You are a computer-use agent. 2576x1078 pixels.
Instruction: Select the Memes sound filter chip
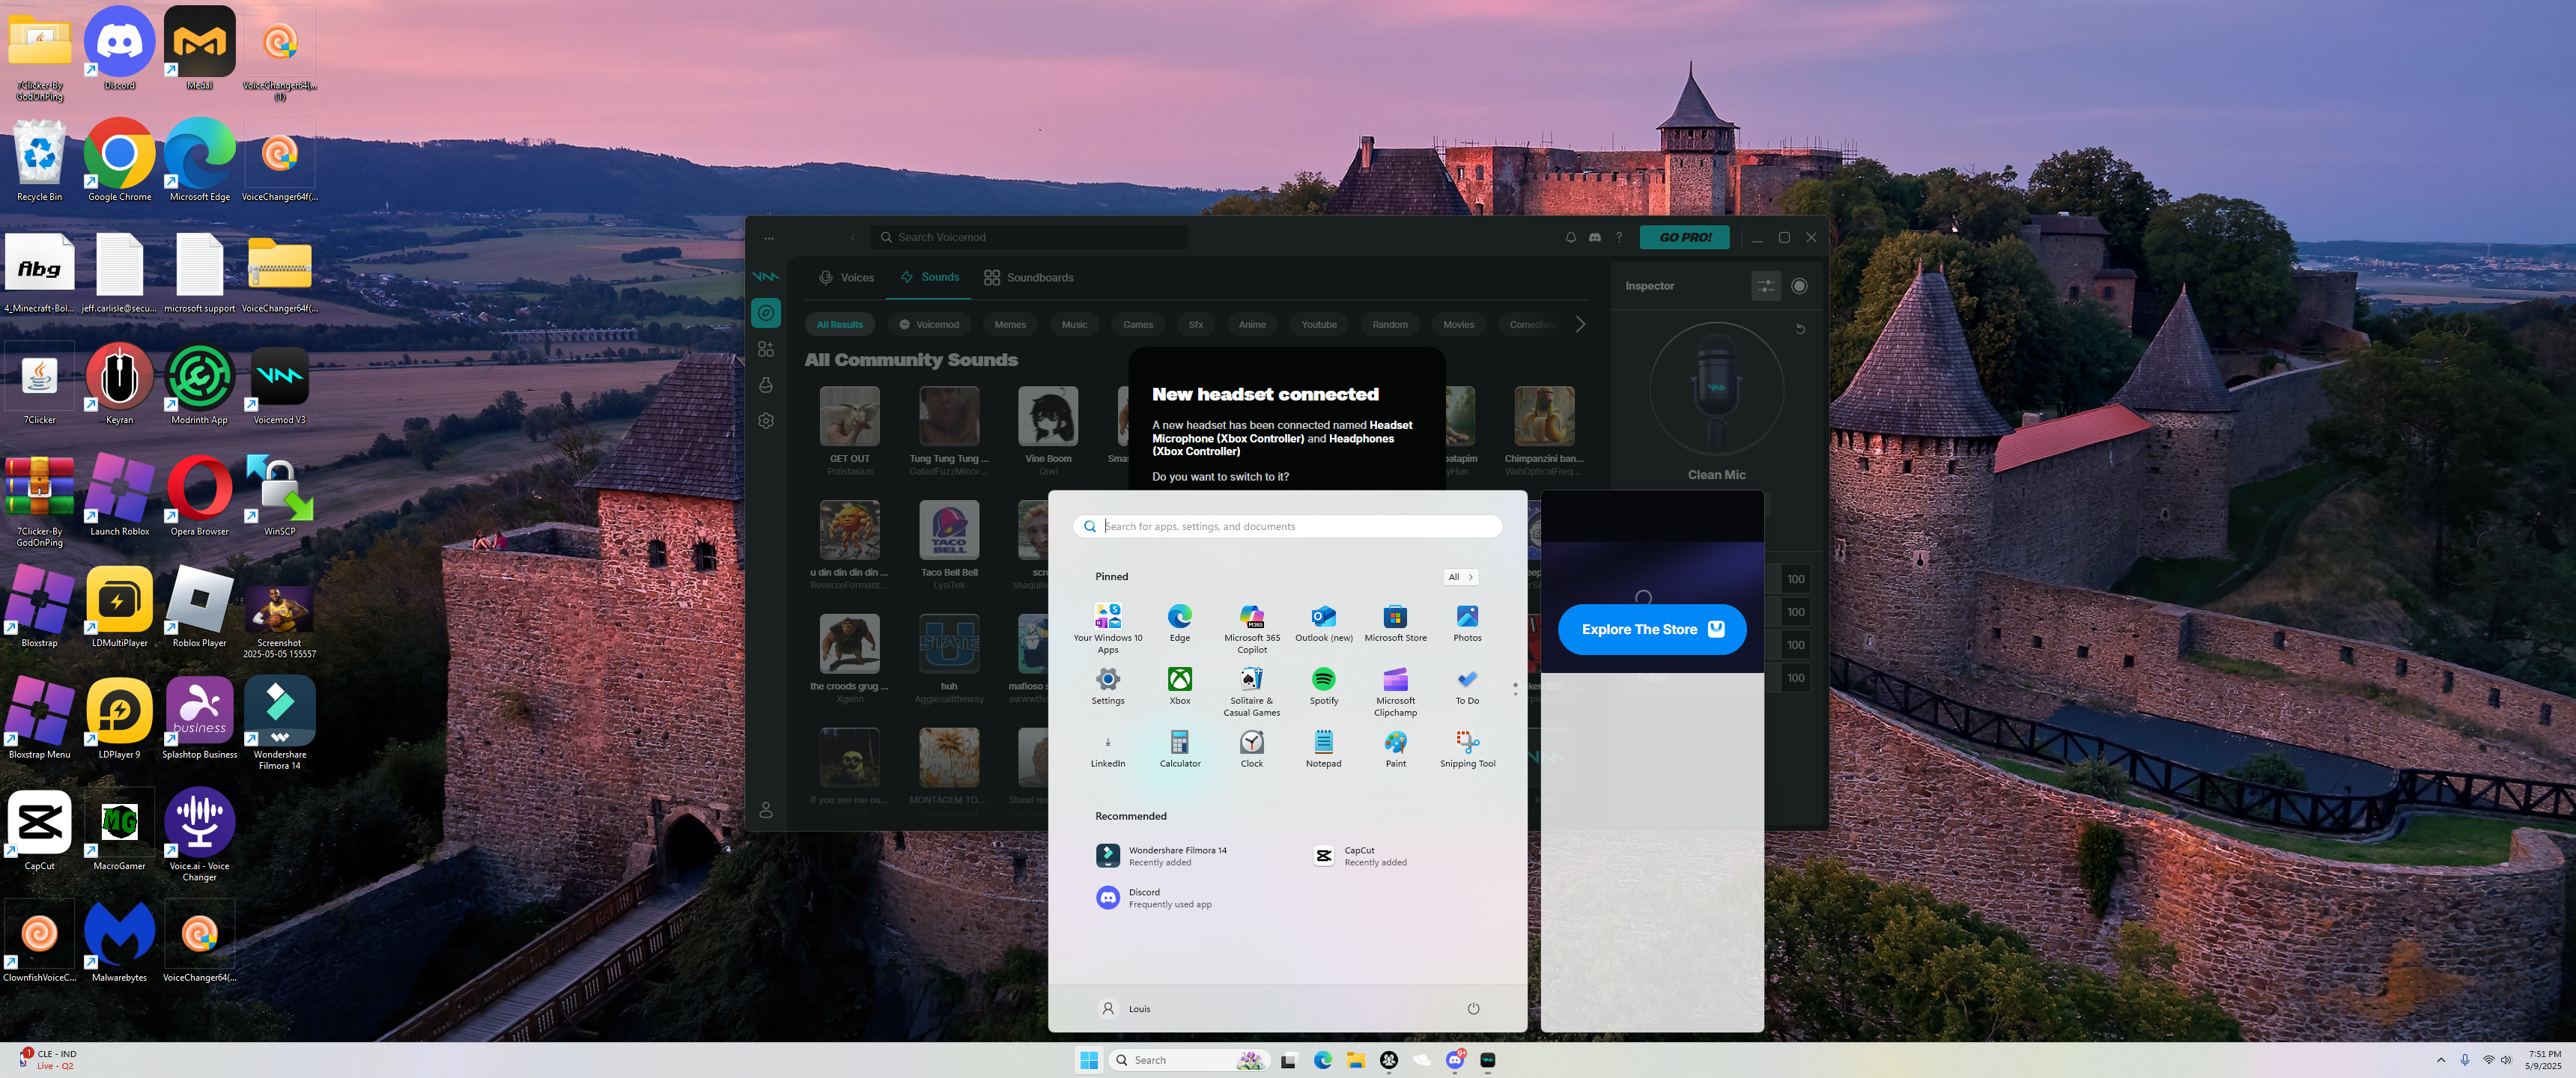tap(1009, 324)
